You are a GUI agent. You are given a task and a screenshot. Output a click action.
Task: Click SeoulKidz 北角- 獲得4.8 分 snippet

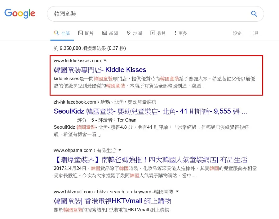(151, 131)
